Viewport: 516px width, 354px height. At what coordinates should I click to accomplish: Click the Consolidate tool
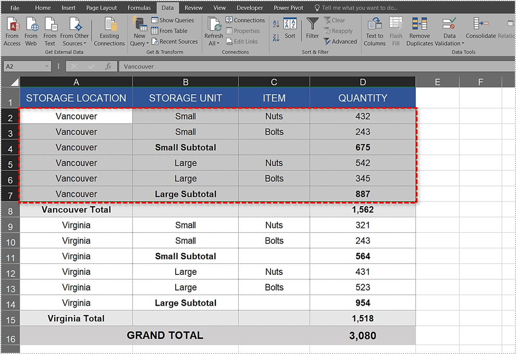pyautogui.click(x=480, y=29)
